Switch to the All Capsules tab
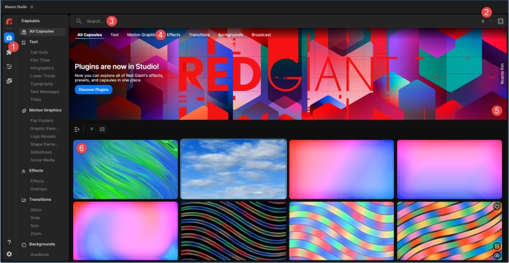This screenshot has height=263, width=509. [x=90, y=35]
